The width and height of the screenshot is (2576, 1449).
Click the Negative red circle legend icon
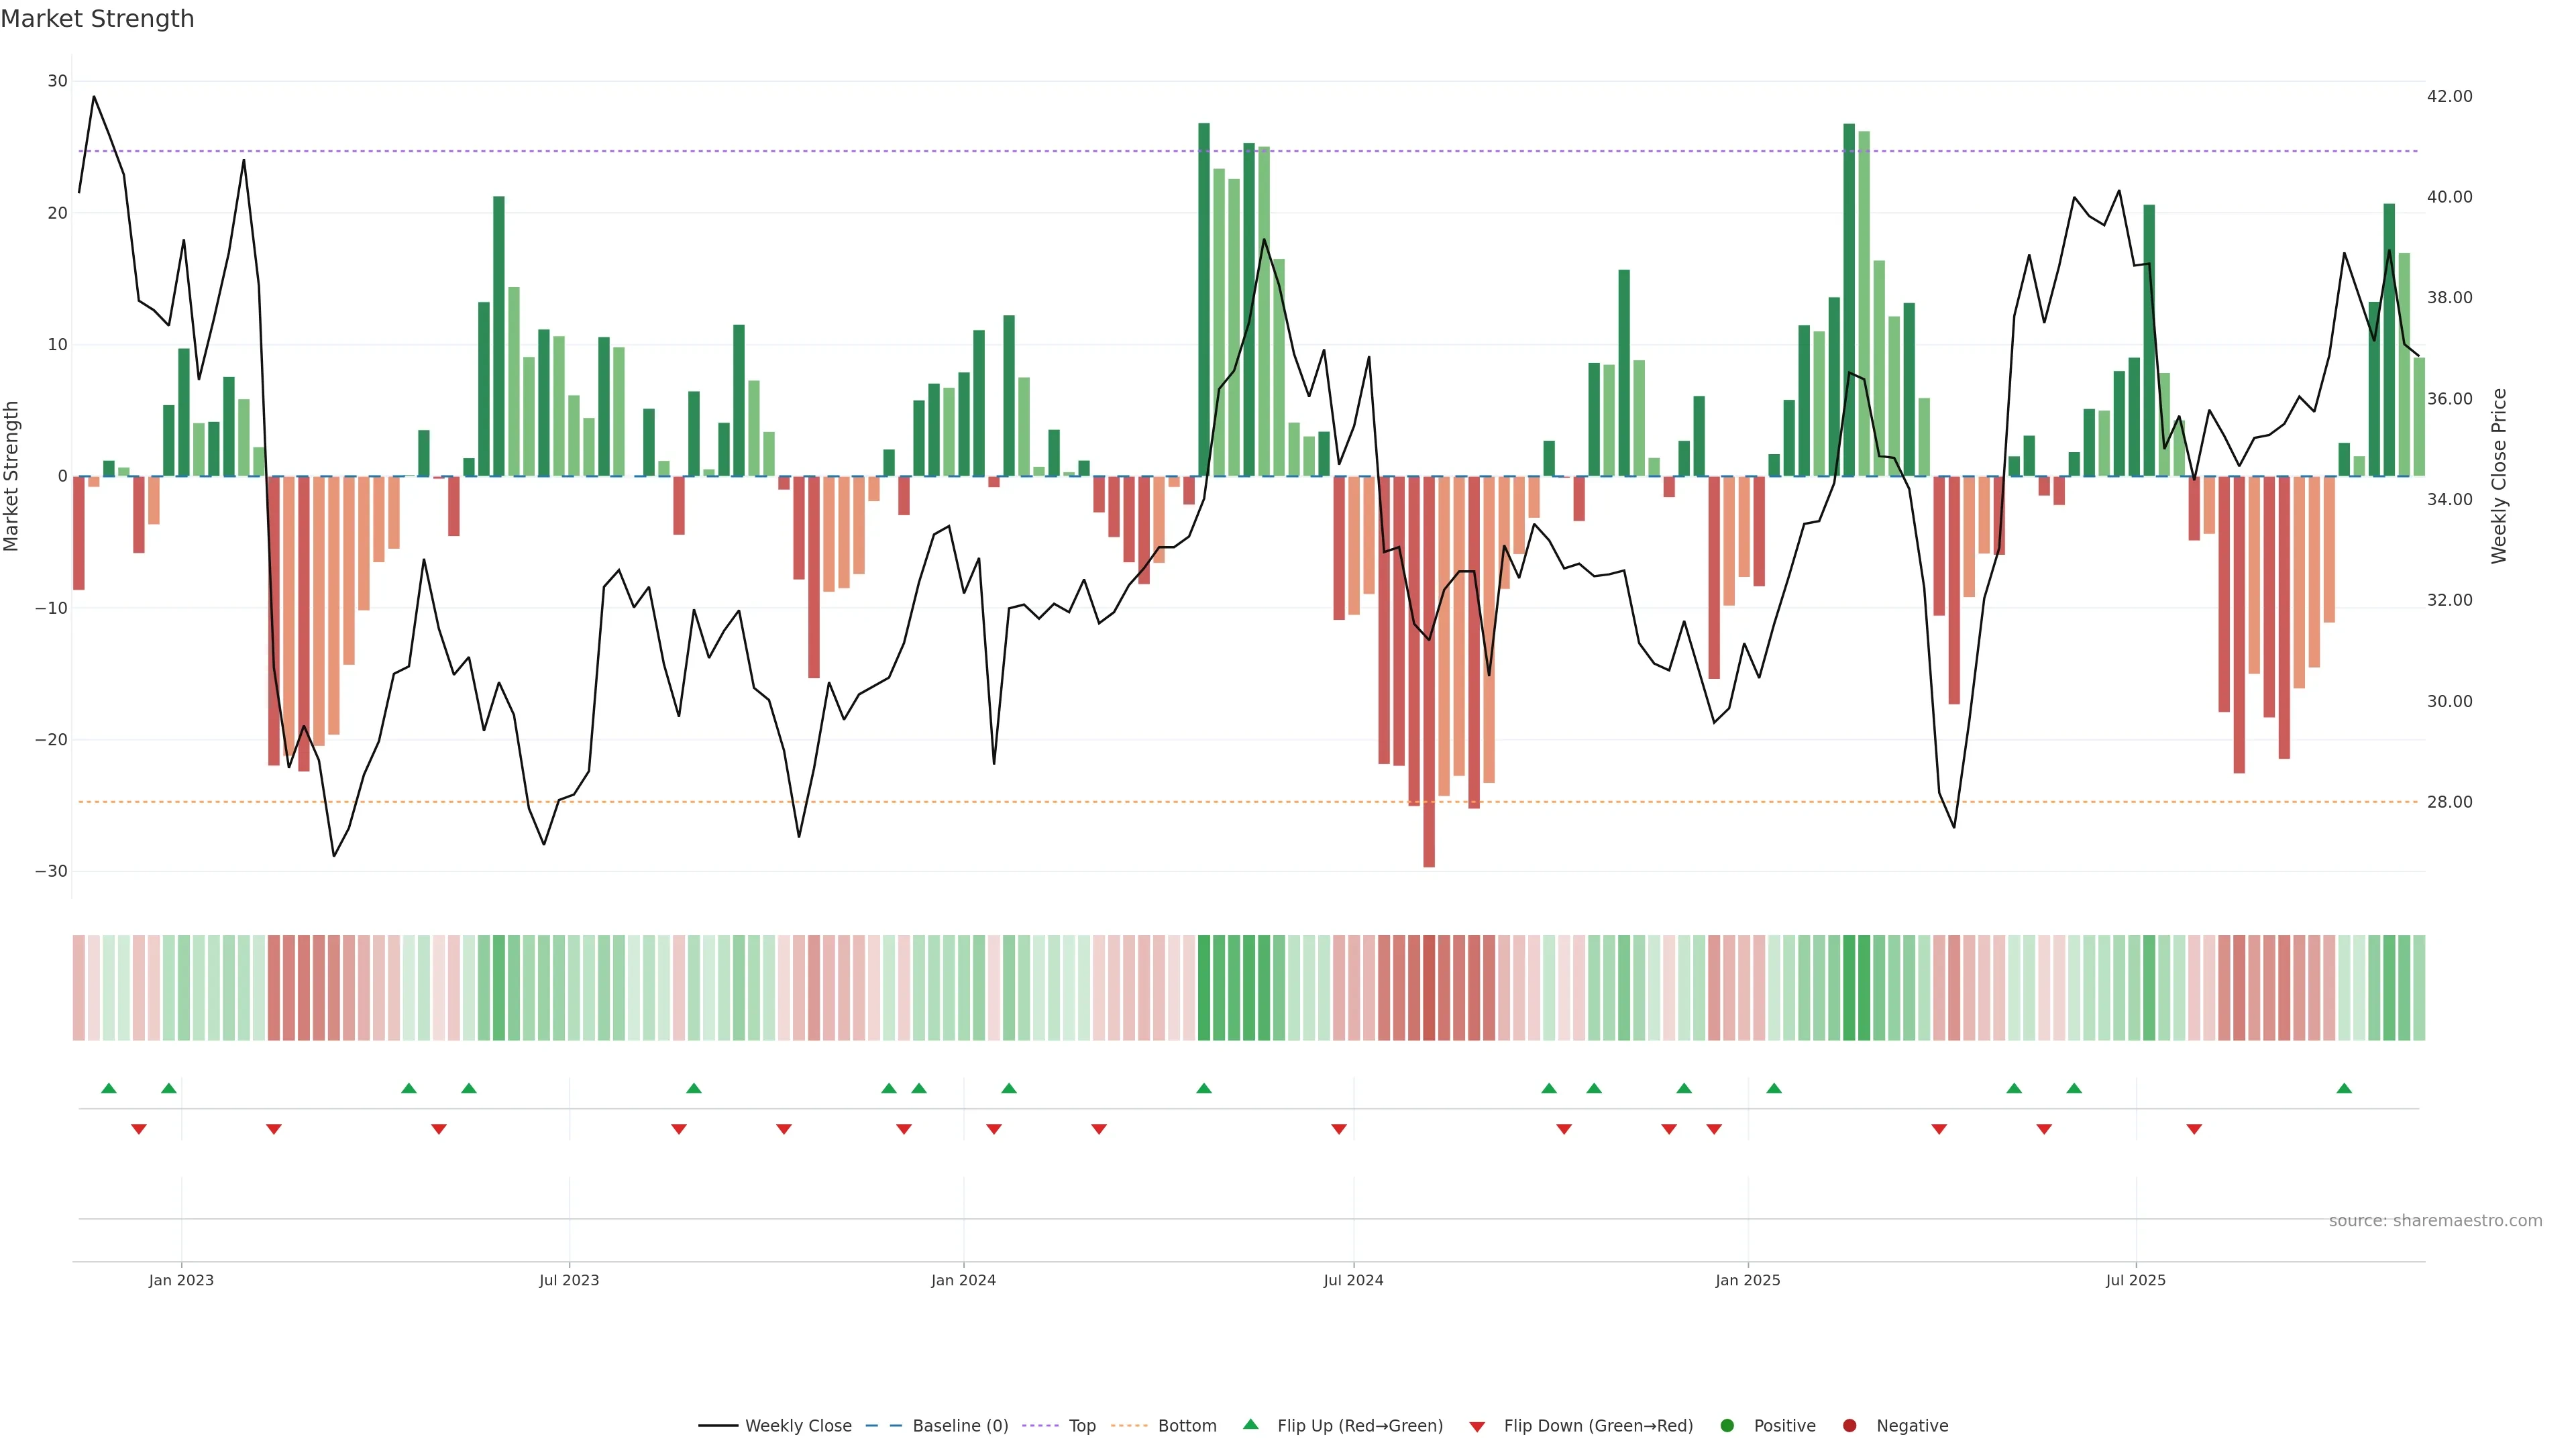click(1849, 1425)
